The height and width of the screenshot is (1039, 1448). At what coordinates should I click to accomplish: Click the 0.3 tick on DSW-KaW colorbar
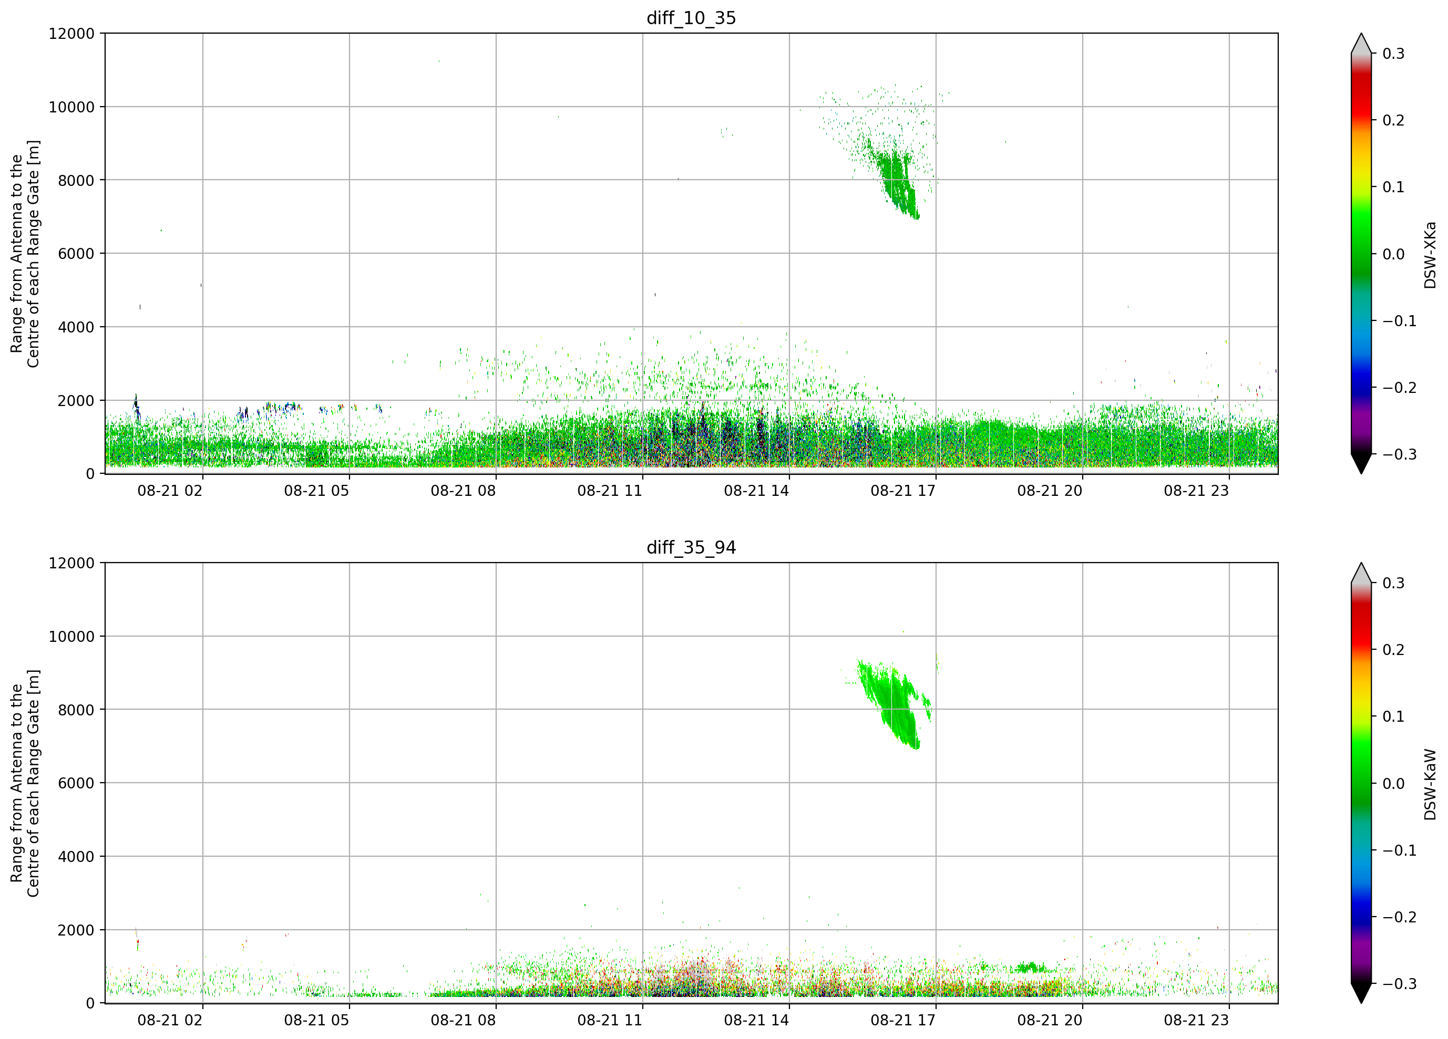pyautogui.click(x=1393, y=583)
